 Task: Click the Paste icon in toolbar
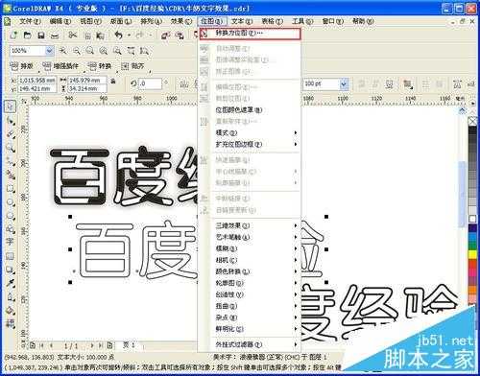click(101, 35)
